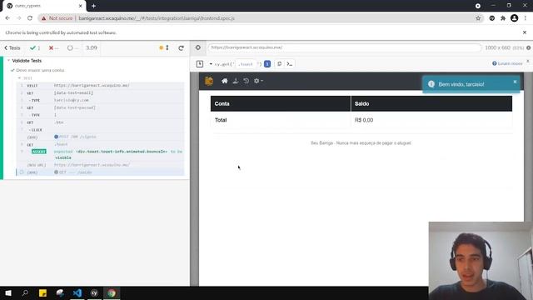Click the Saldo column header
Image resolution: width=533 pixels, height=300 pixels.
431,103
